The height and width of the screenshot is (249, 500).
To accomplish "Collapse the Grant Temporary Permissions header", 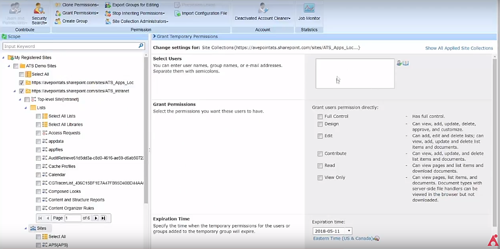I will 154,36.
